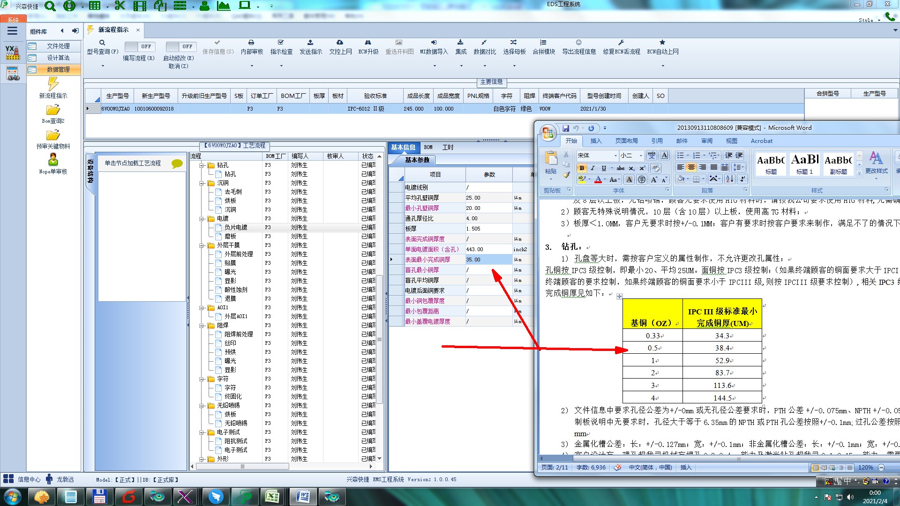This screenshot has height=506, width=900.
Task: Toggle Bold in Word ribbon
Action: point(582,168)
